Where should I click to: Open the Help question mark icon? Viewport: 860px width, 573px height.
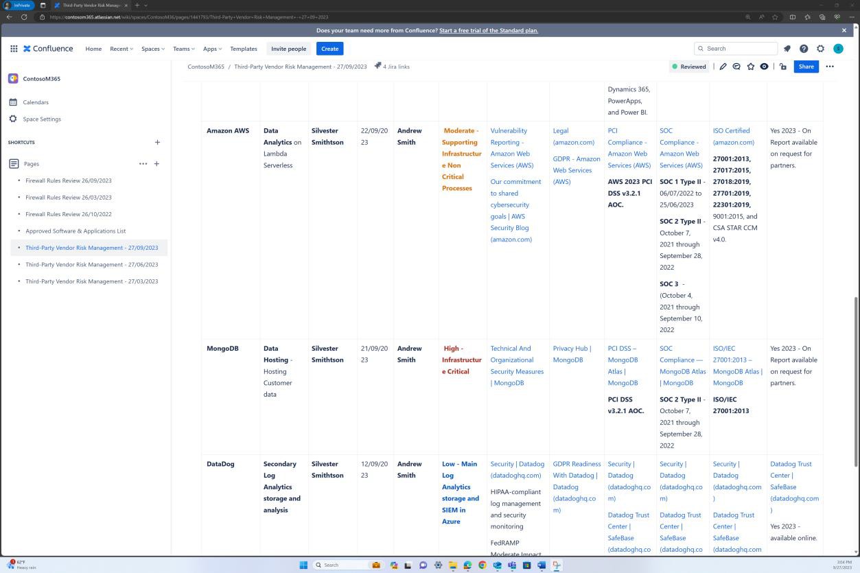pyautogui.click(x=803, y=48)
